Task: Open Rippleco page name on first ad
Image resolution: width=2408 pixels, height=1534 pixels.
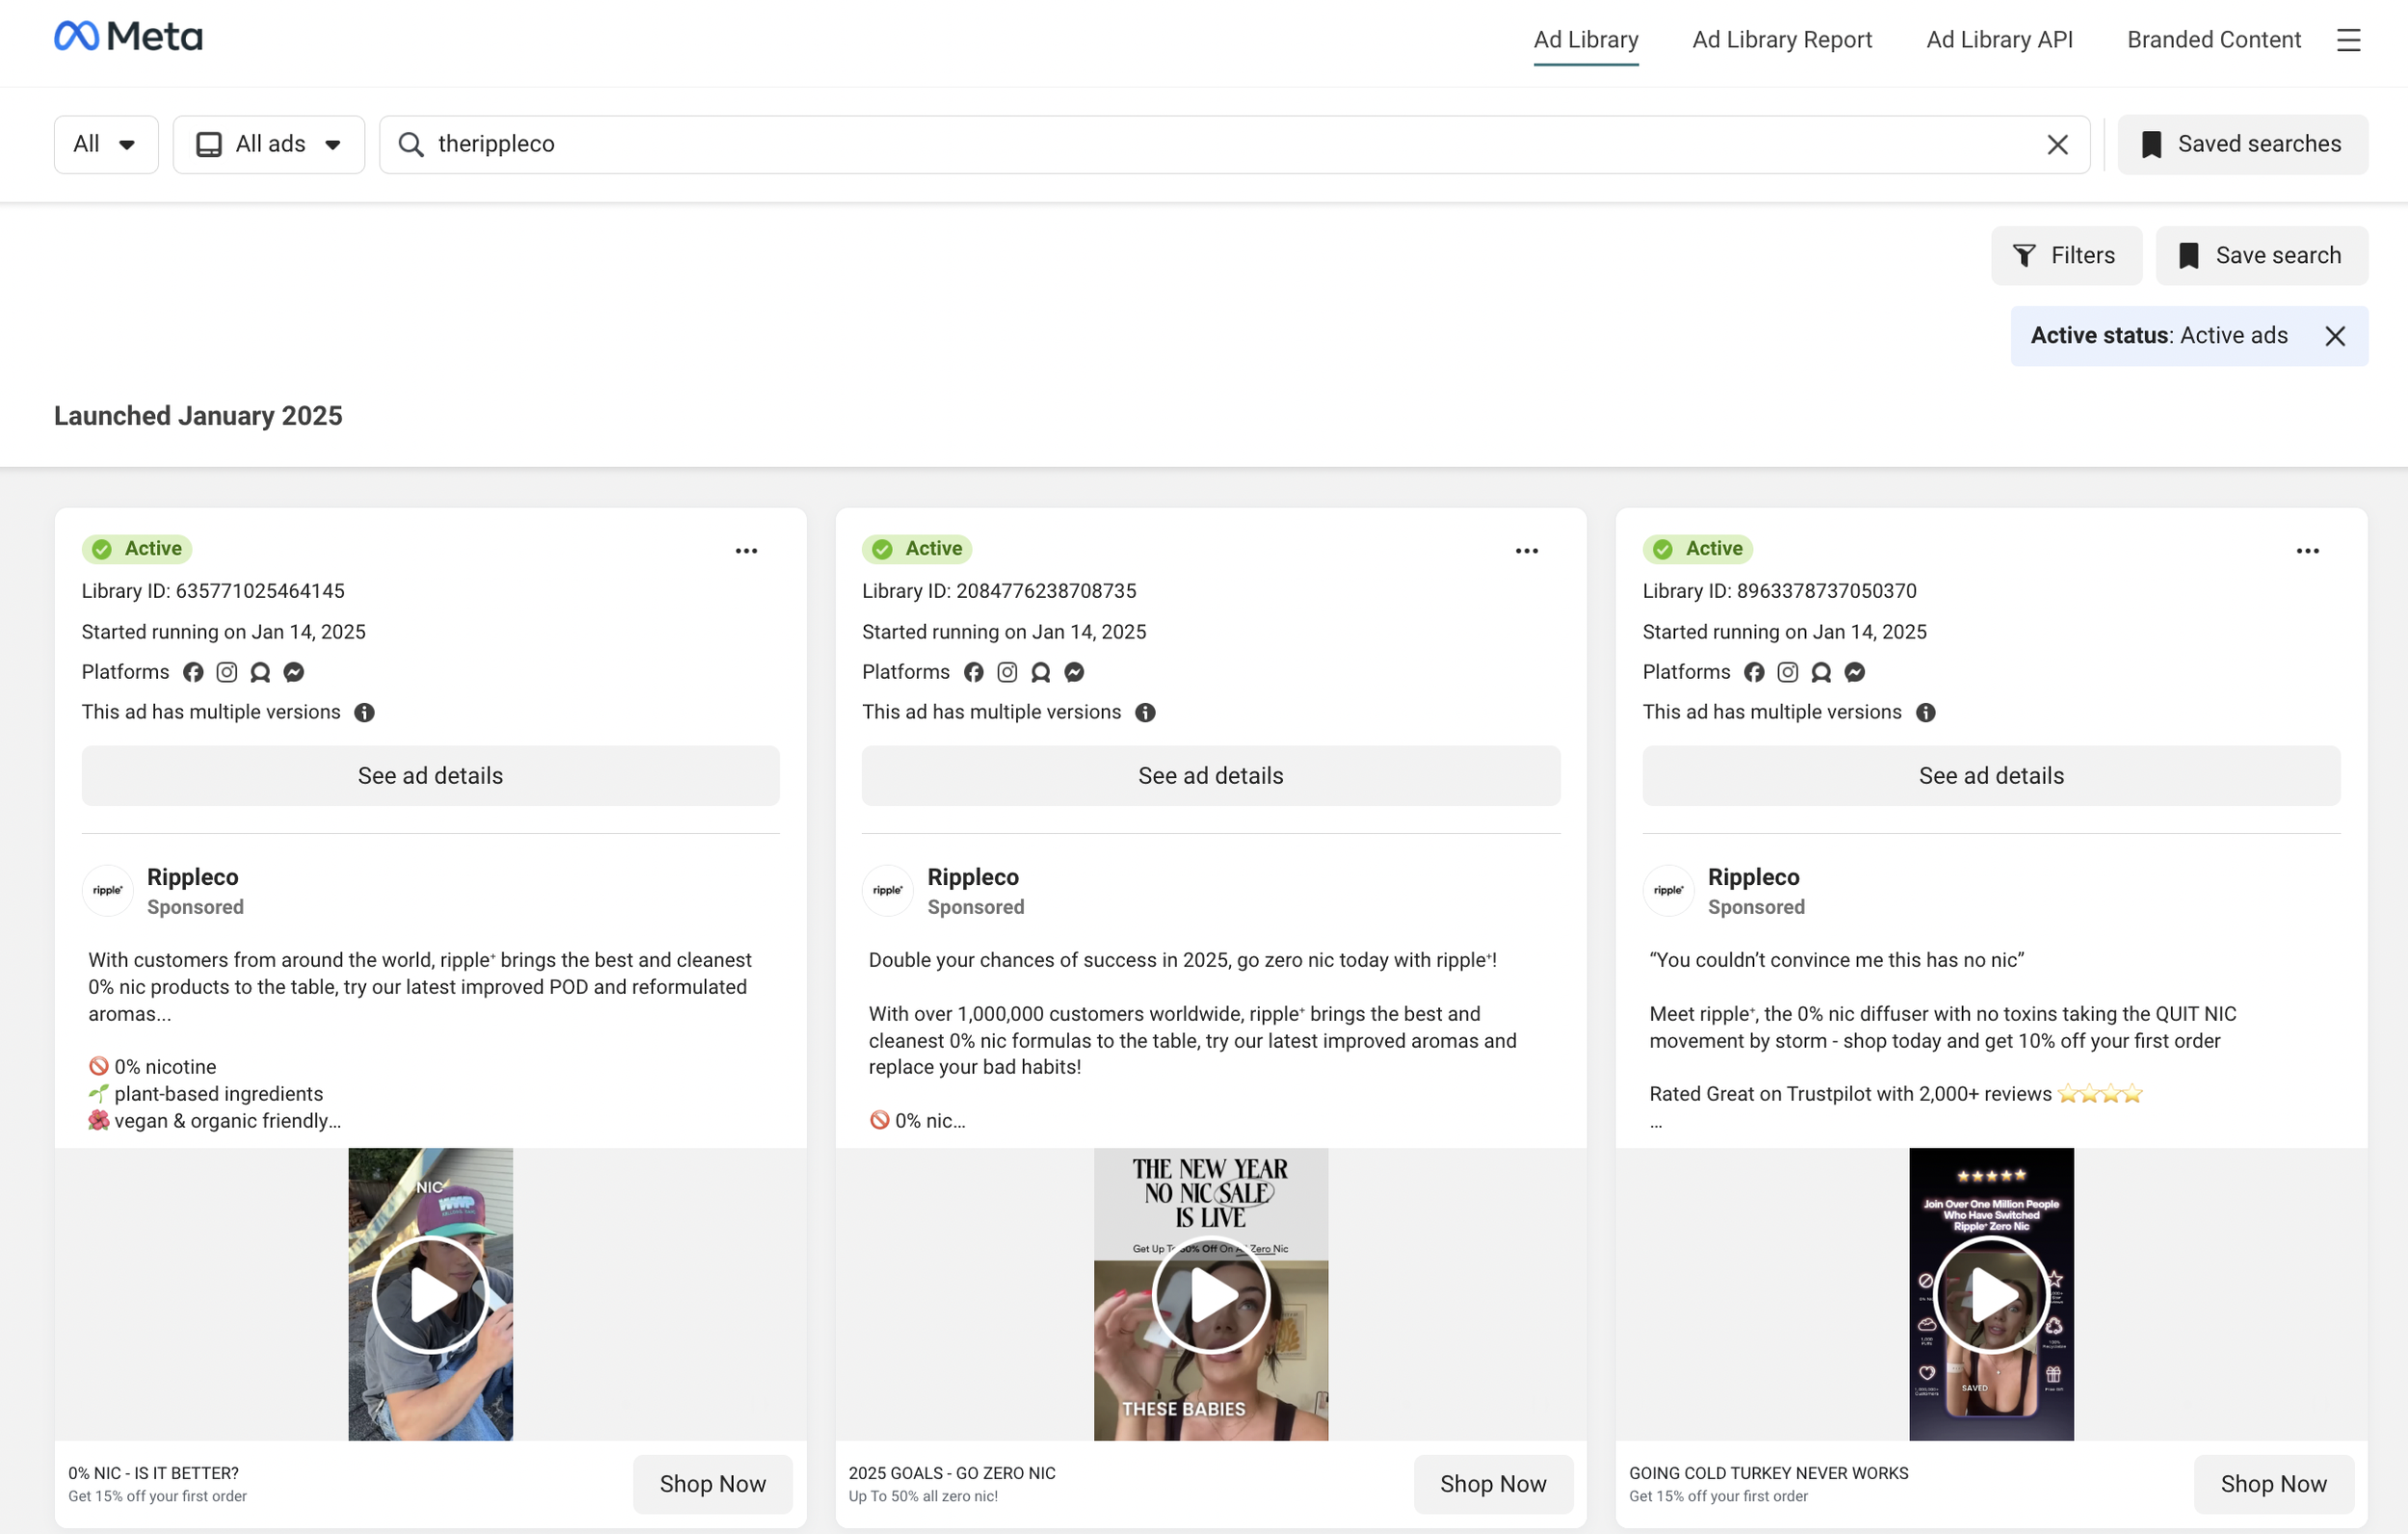Action: click(x=193, y=877)
